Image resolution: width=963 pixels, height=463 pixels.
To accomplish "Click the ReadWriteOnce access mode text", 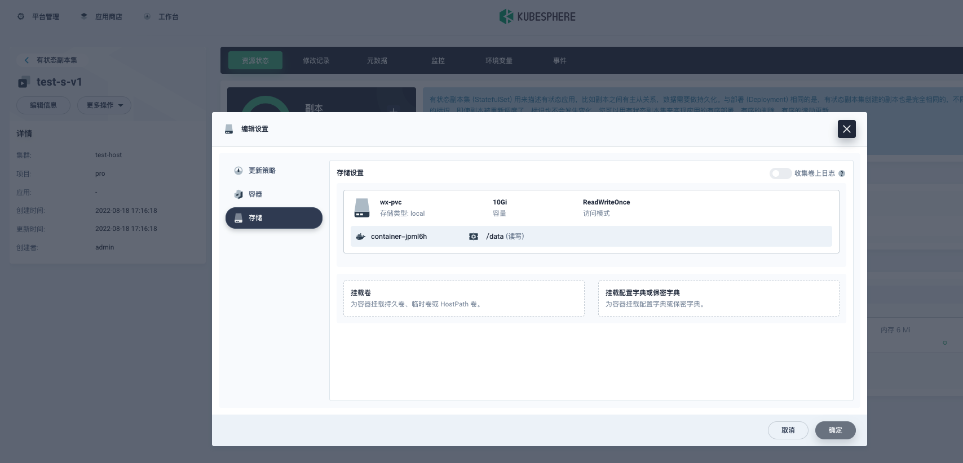I will (x=607, y=202).
